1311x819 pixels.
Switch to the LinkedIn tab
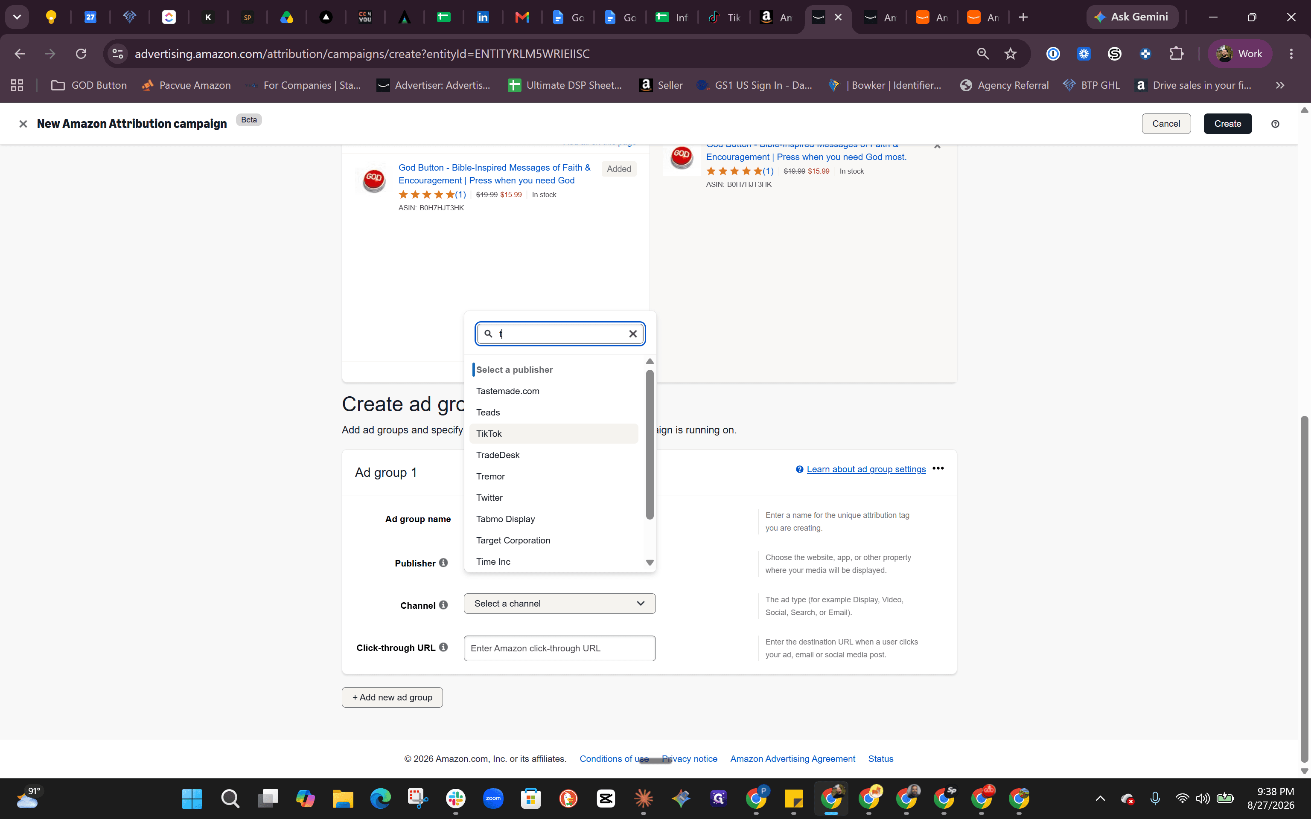tap(482, 17)
